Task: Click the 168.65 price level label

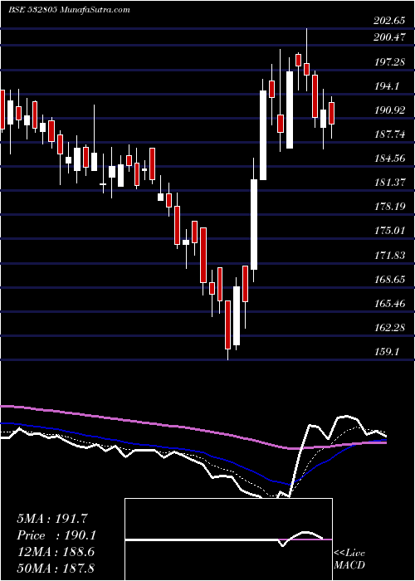Action: (389, 280)
